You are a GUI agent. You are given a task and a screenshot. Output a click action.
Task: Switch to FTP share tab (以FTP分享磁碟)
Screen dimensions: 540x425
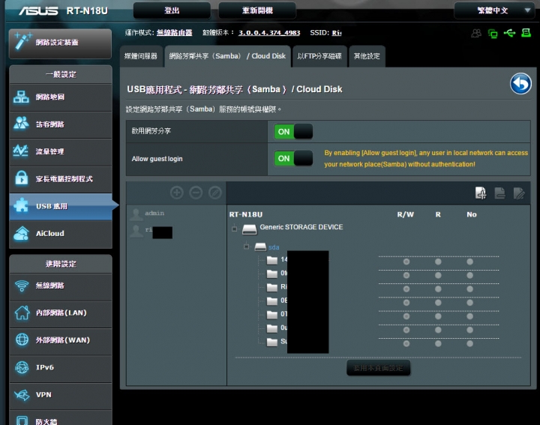click(319, 56)
